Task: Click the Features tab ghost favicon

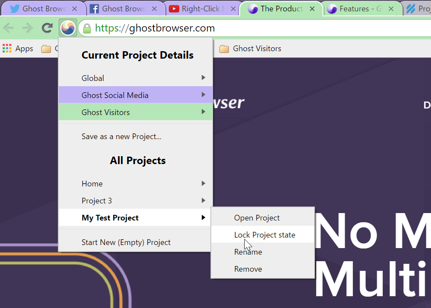Action: click(332, 9)
